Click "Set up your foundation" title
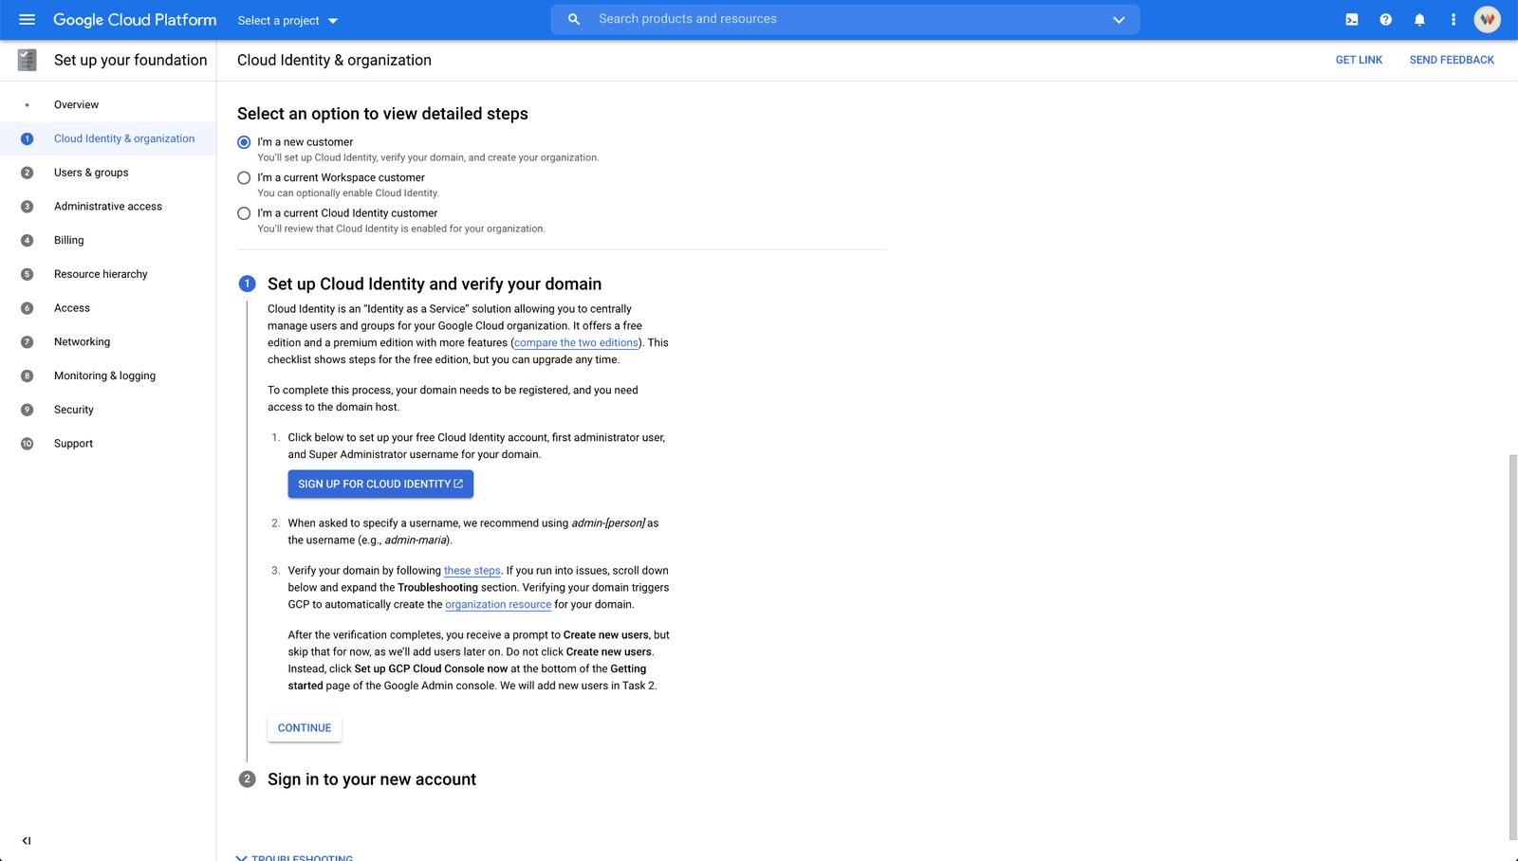The width and height of the screenshot is (1518, 861). [131, 60]
